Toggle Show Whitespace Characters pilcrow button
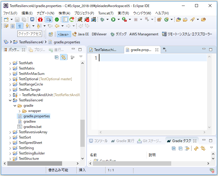 tap(20, 26)
